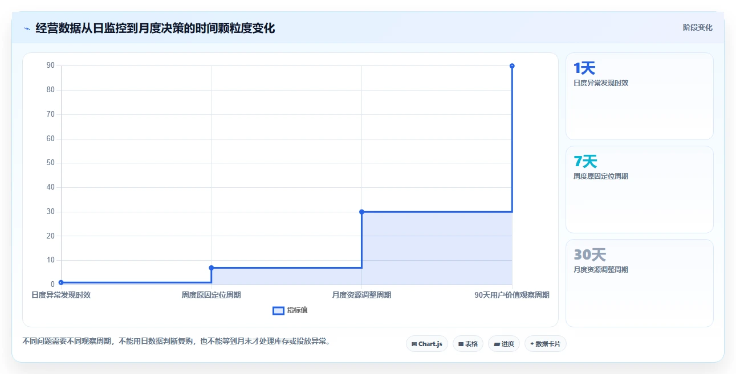Click the 数据卡片 tag pill
736x374 pixels.
tap(545, 344)
